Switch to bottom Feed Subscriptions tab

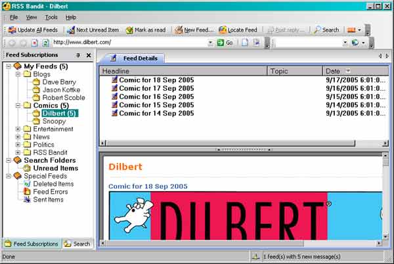[32, 244]
